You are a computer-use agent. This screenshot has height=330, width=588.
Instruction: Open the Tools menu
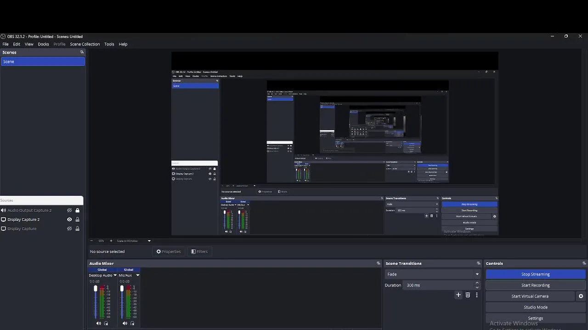coord(109,44)
